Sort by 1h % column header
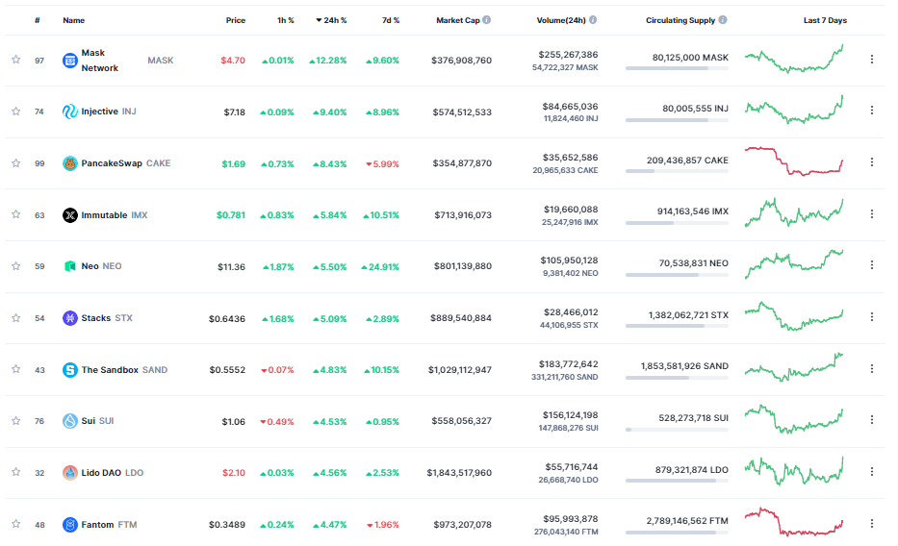Screen dimensions: 898x546 [x=286, y=20]
